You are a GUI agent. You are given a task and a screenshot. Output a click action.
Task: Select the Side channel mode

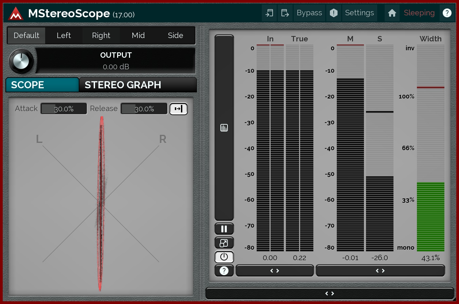(x=176, y=36)
